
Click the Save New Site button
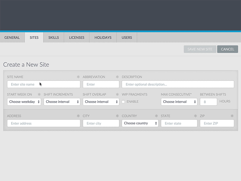click(x=200, y=49)
